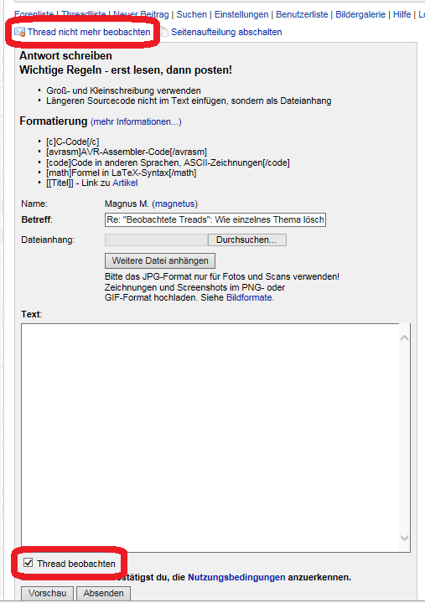Open 'Suchen' in the top navigation
The width and height of the screenshot is (425, 603).
point(191,14)
